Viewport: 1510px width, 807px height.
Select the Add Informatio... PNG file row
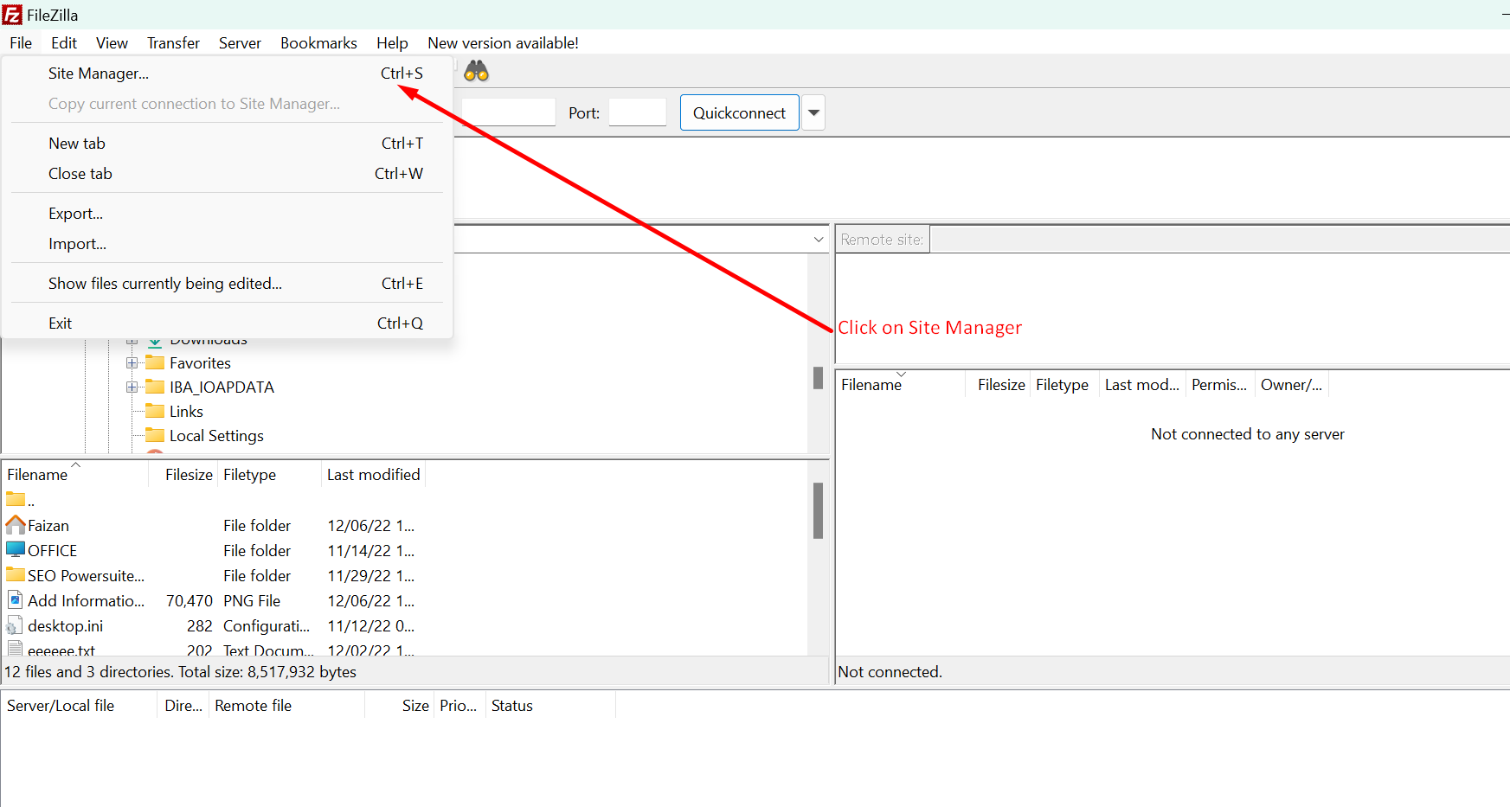click(212, 600)
